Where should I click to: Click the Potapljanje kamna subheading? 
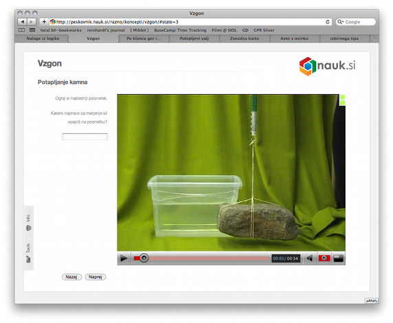(x=63, y=82)
